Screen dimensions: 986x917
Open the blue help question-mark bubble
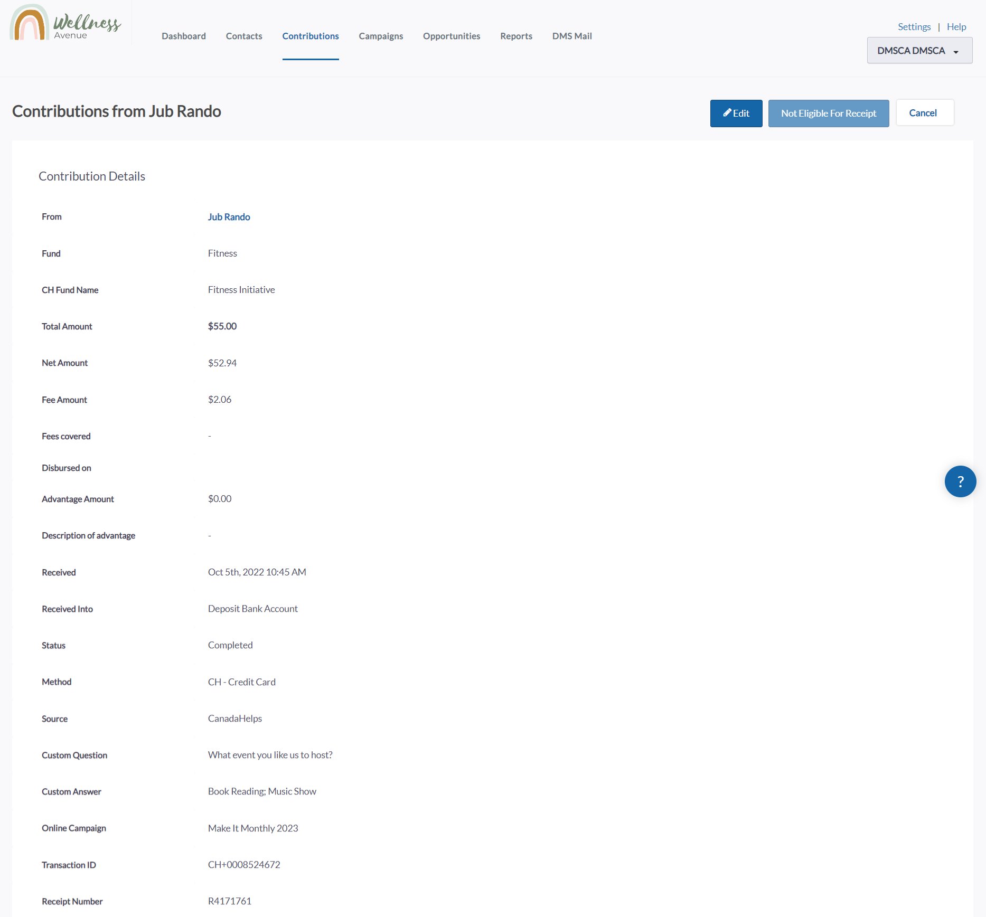pyautogui.click(x=960, y=481)
